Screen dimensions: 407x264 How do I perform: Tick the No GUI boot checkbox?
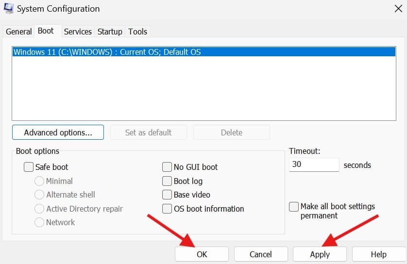(167, 167)
